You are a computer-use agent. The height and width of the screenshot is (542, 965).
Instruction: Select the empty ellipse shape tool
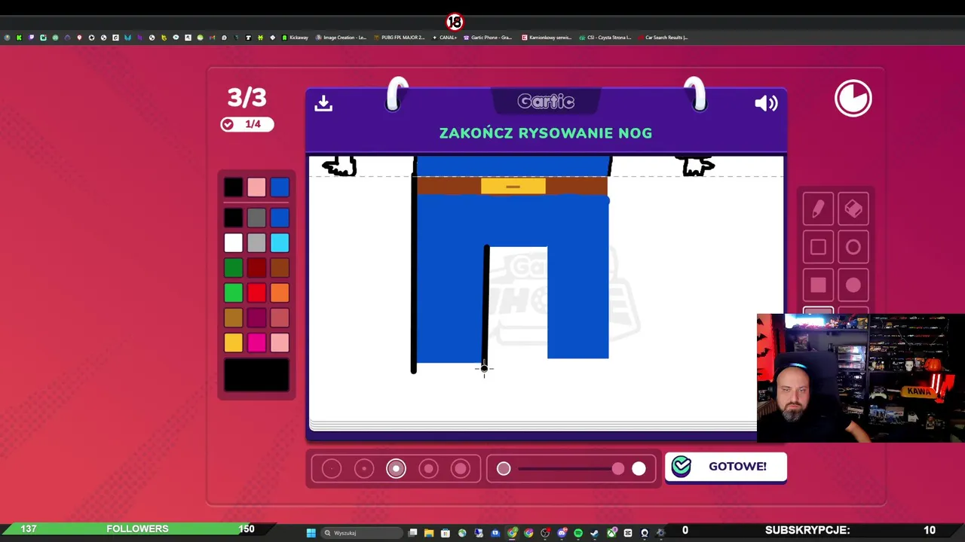pyautogui.click(x=853, y=248)
